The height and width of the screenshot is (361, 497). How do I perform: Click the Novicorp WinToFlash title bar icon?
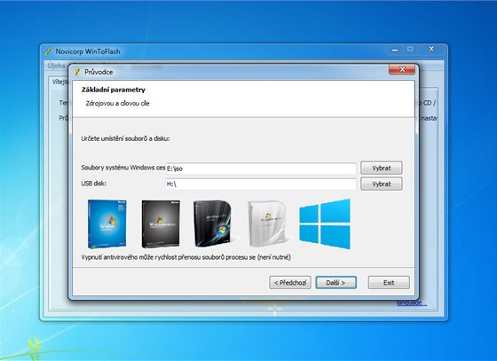(48, 51)
